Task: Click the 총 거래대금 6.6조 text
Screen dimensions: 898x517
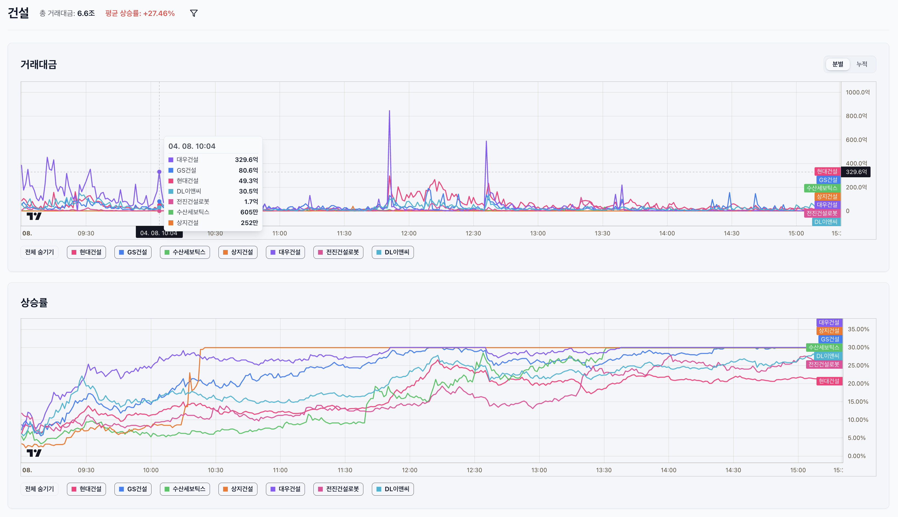Action: [x=67, y=13]
